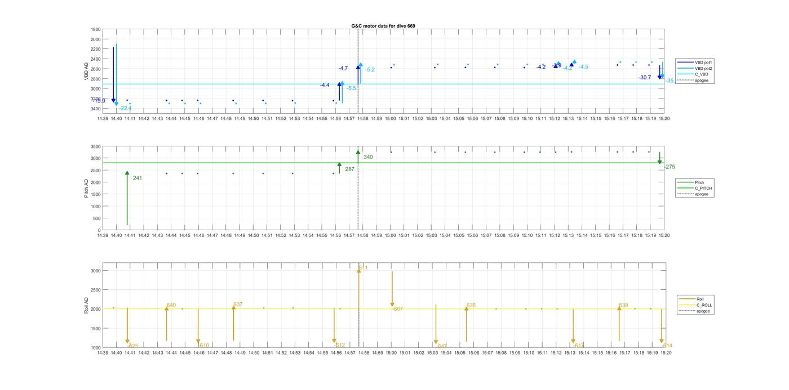
Task: Click the green arrowhead next to '340'
Action: (x=358, y=152)
